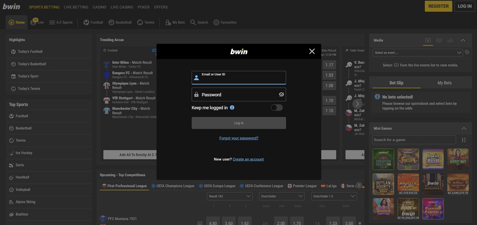This screenshot has width=477, height=225.
Task: Collapse the Mini Games panel chevron
Action: pos(464,128)
